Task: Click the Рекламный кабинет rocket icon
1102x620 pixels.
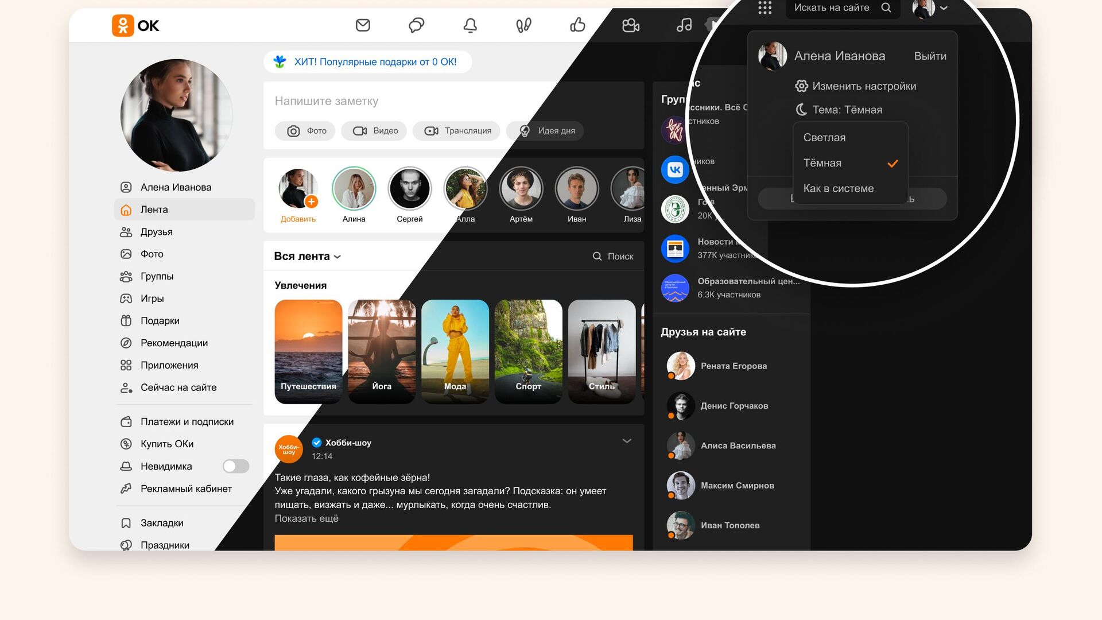Action: (x=126, y=489)
